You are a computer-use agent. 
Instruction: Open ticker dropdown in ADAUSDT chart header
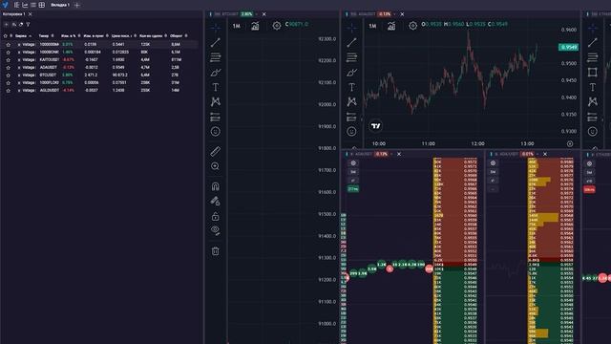pyautogui.click(x=394, y=14)
